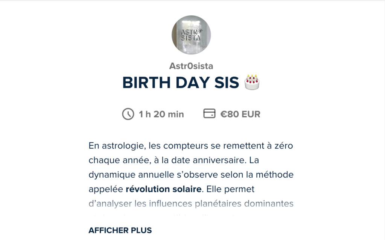Click the clock duration icon
385x240 pixels.
point(128,114)
